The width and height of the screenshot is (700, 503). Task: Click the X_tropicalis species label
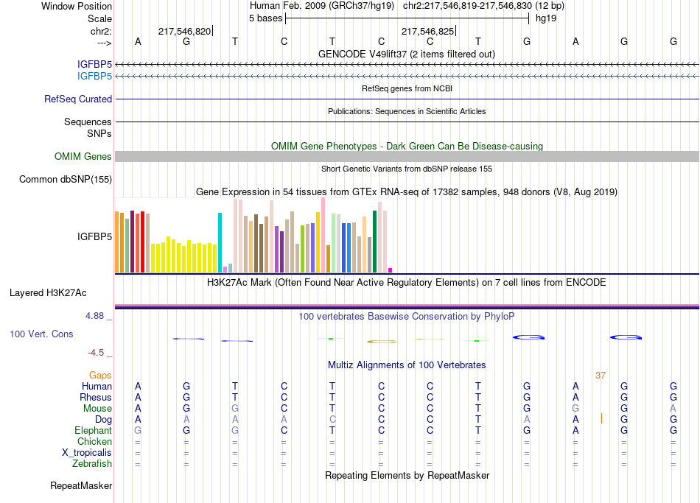(87, 453)
